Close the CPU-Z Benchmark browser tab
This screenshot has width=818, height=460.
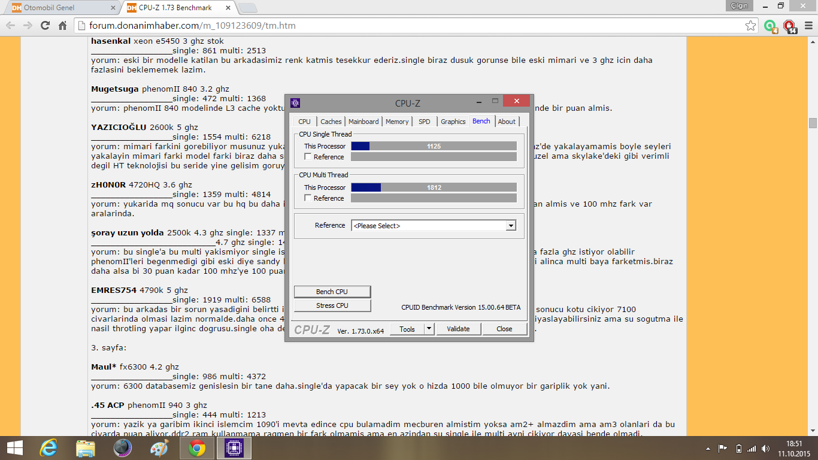[x=228, y=8]
